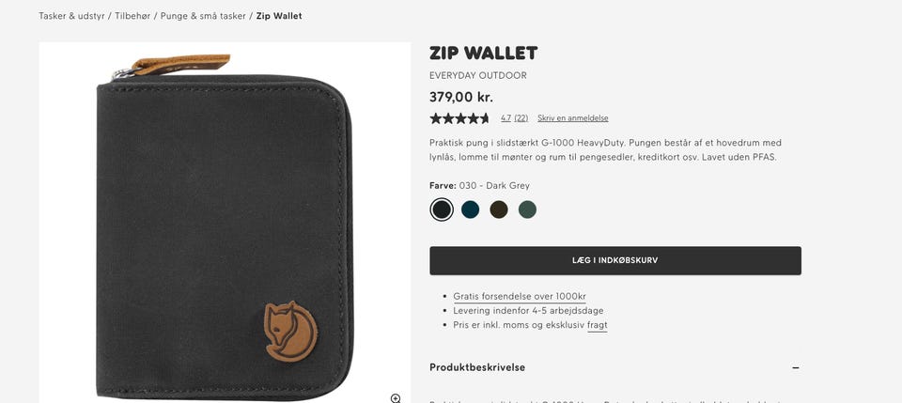902x403 pixels.
Task: Select the navy blue color swatch
Action: pyautogui.click(x=470, y=209)
